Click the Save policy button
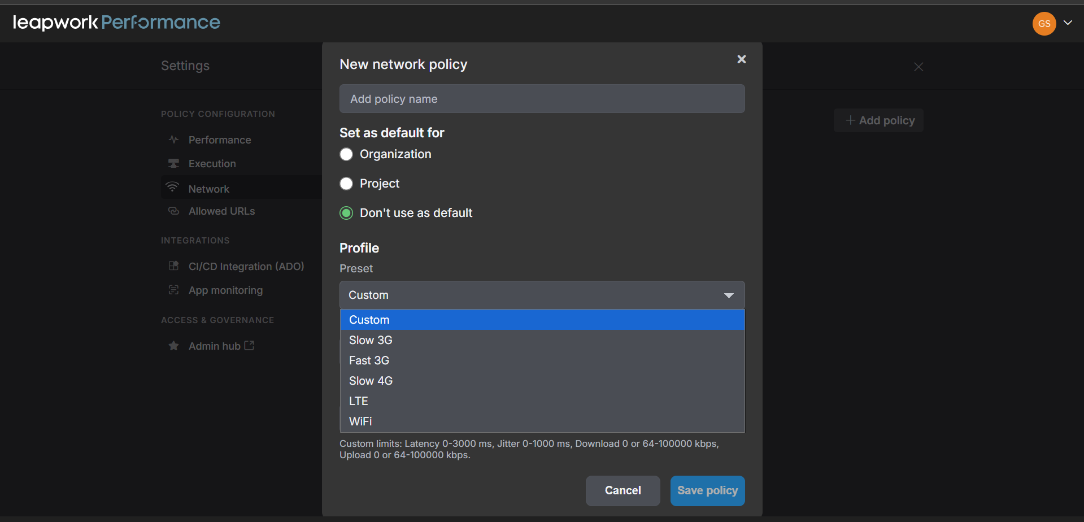This screenshot has height=522, width=1084. [707, 490]
